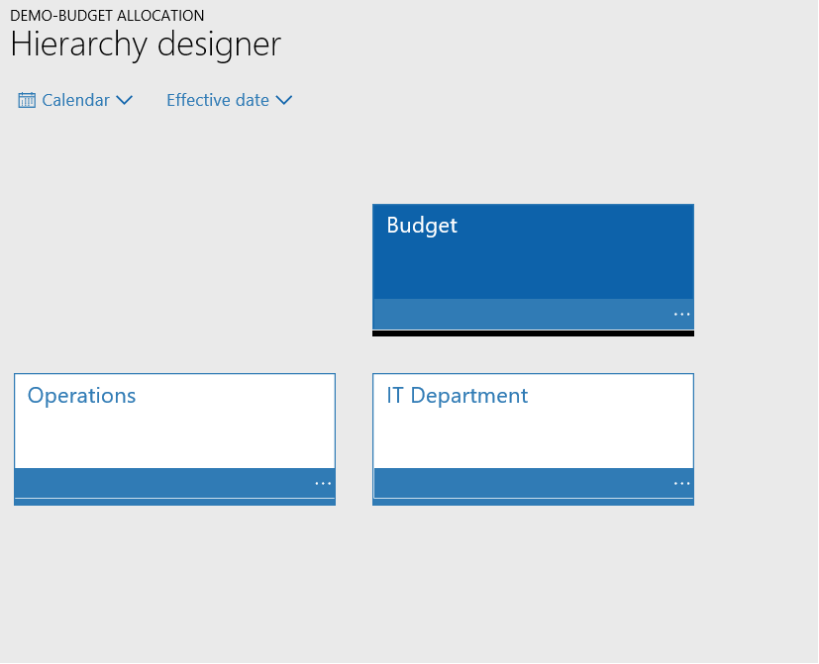Image resolution: width=819 pixels, height=664 pixels.
Task: Click the Operations node footer bar
Action: pyautogui.click(x=174, y=482)
